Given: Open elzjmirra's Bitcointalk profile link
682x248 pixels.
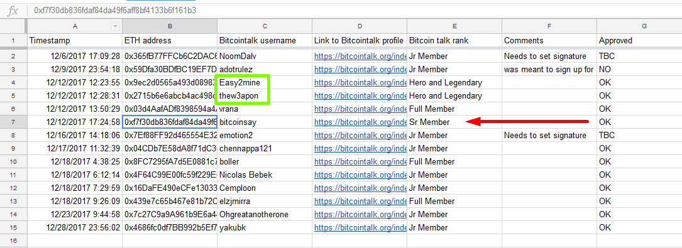Looking at the screenshot, I should pyautogui.click(x=360, y=201).
